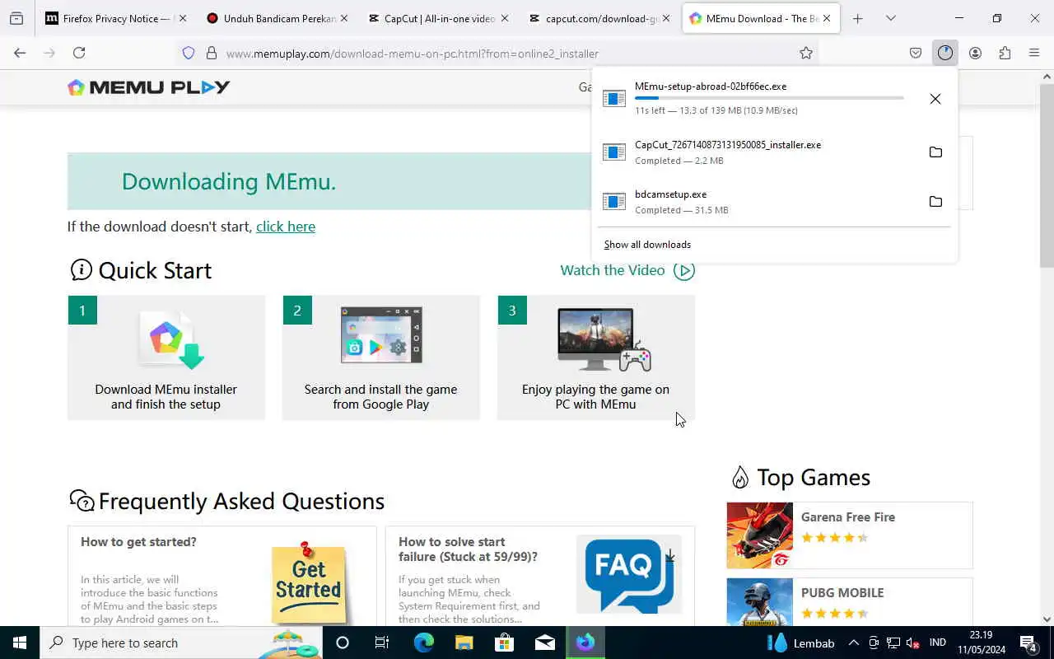1054x659 pixels.
Task: Click the page vertical scrollbar thumb
Action: point(1047,175)
